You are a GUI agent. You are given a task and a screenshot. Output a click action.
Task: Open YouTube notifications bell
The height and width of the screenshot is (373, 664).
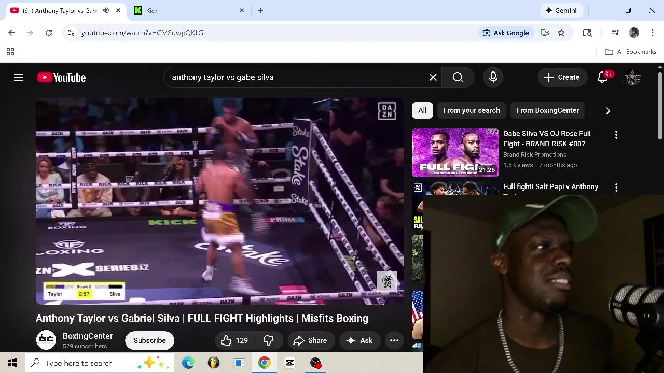point(602,77)
